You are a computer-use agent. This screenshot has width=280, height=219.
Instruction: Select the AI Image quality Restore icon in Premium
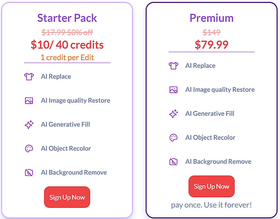(173, 90)
